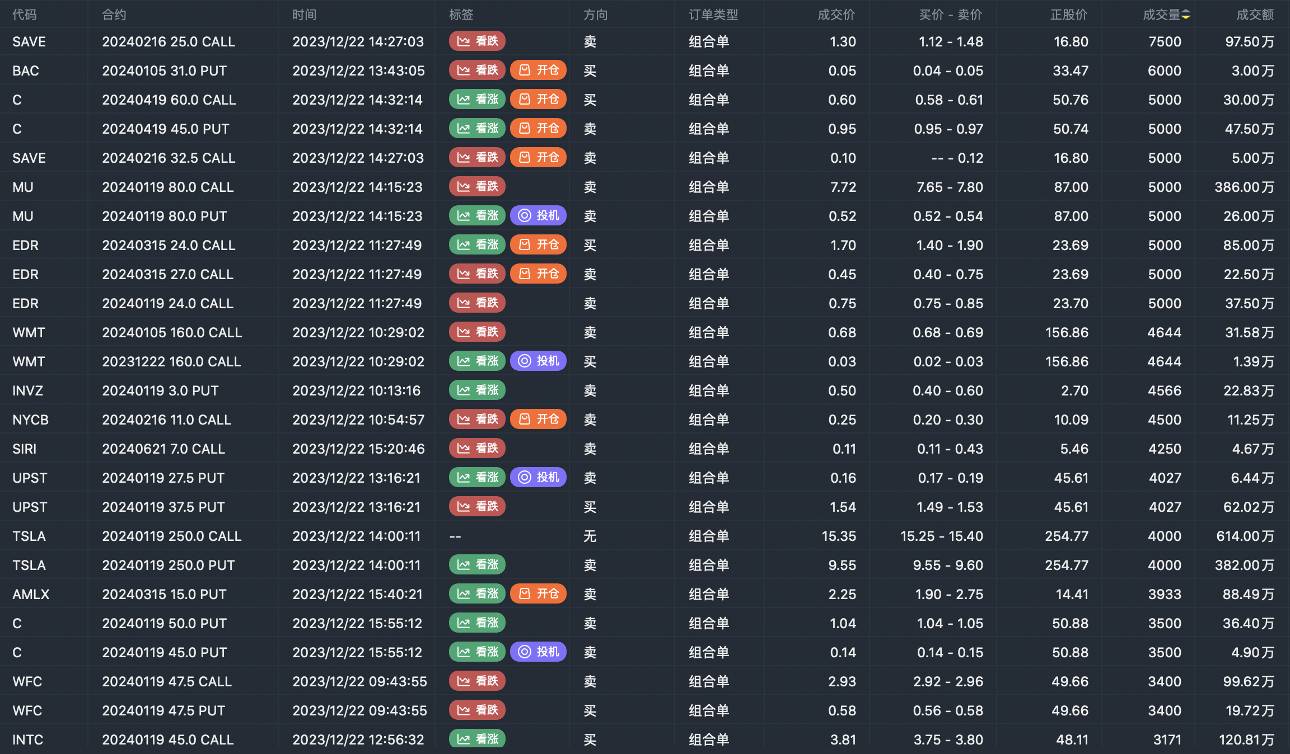Click 看跌 tag icon in SAVE 25.0 CALL row
Screen dimensions: 1290x754
pyautogui.click(x=464, y=41)
